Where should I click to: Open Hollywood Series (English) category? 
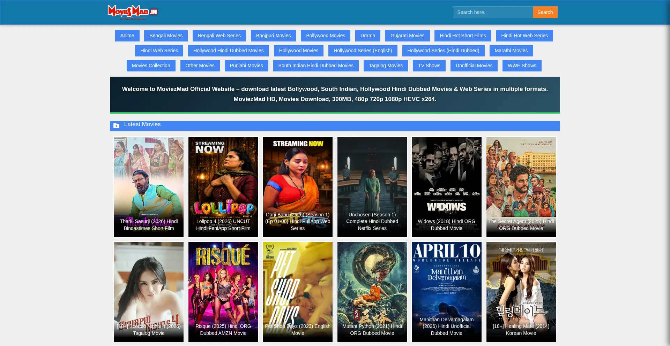363,51
